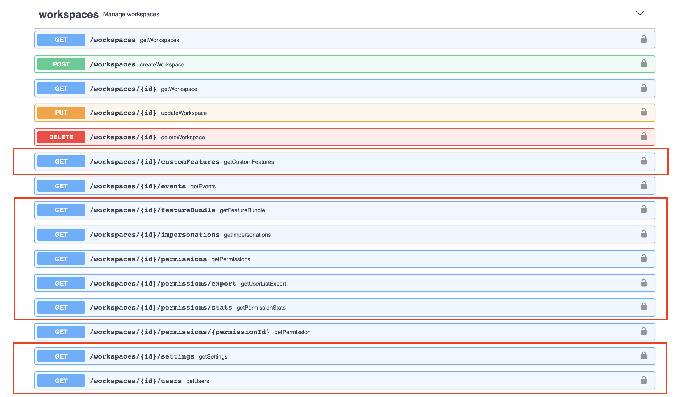
Task: Click lock icon on updateWorkspace row
Action: coord(644,112)
